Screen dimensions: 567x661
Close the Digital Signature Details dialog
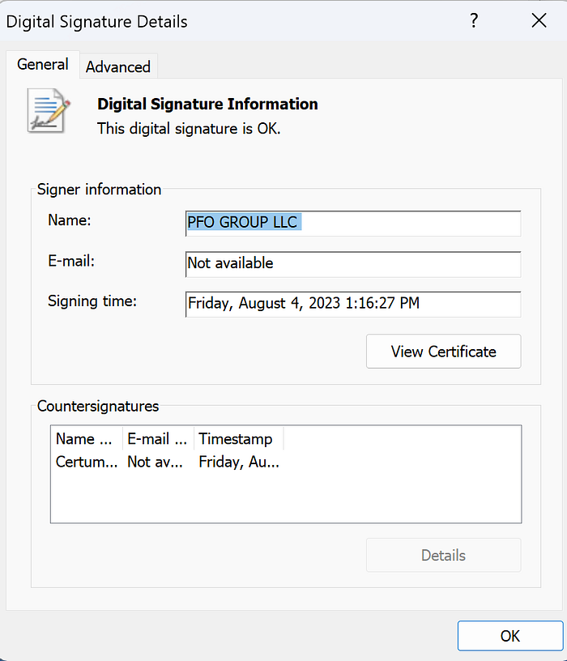[x=539, y=22]
